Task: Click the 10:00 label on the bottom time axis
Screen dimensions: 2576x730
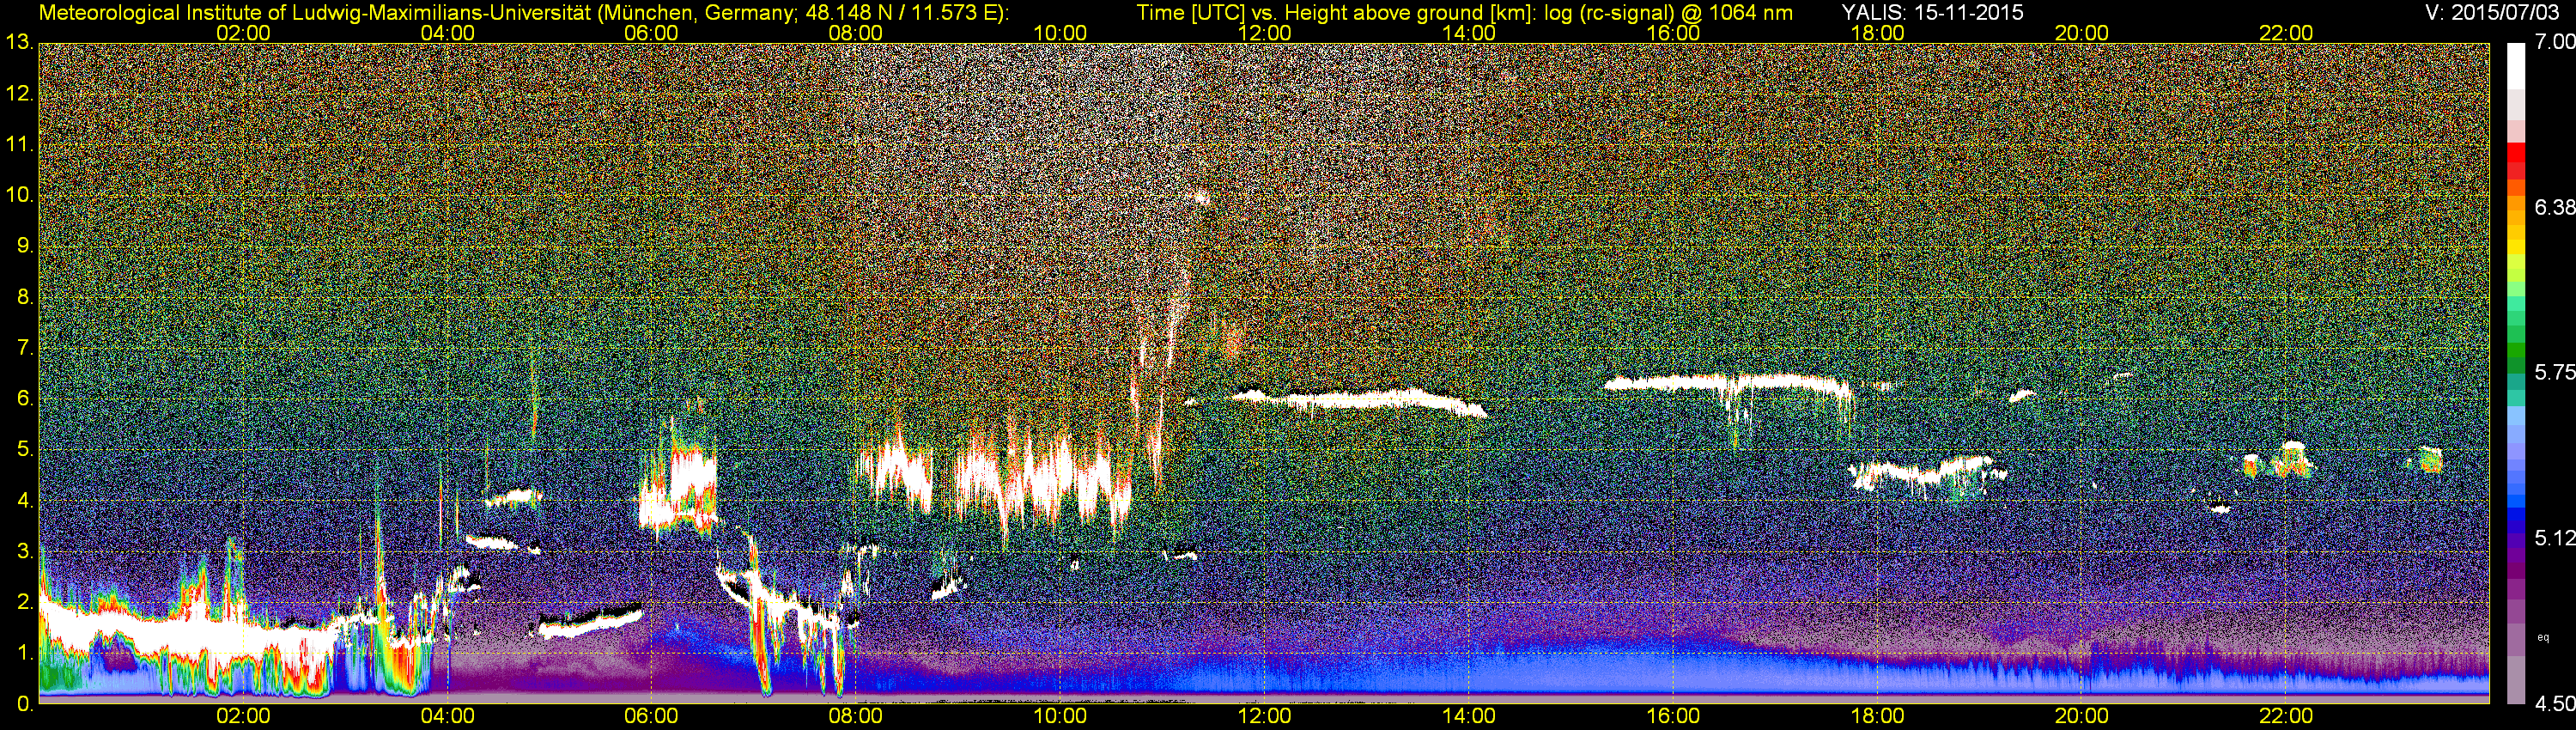Action: pos(1060,716)
